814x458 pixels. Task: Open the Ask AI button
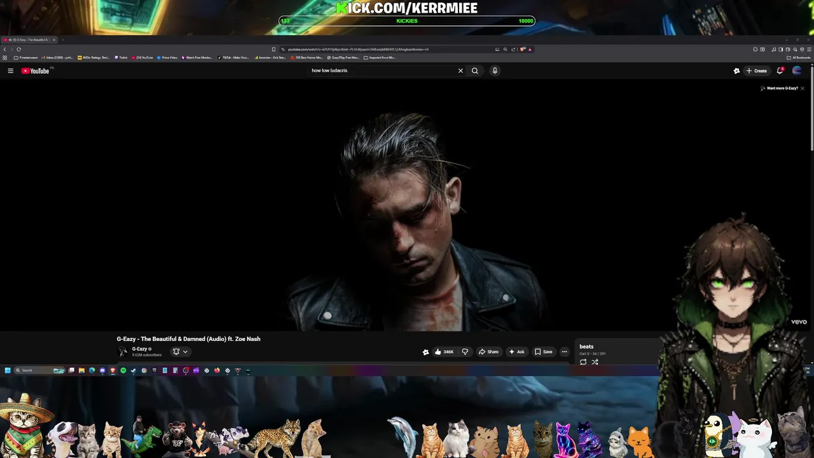coord(516,352)
